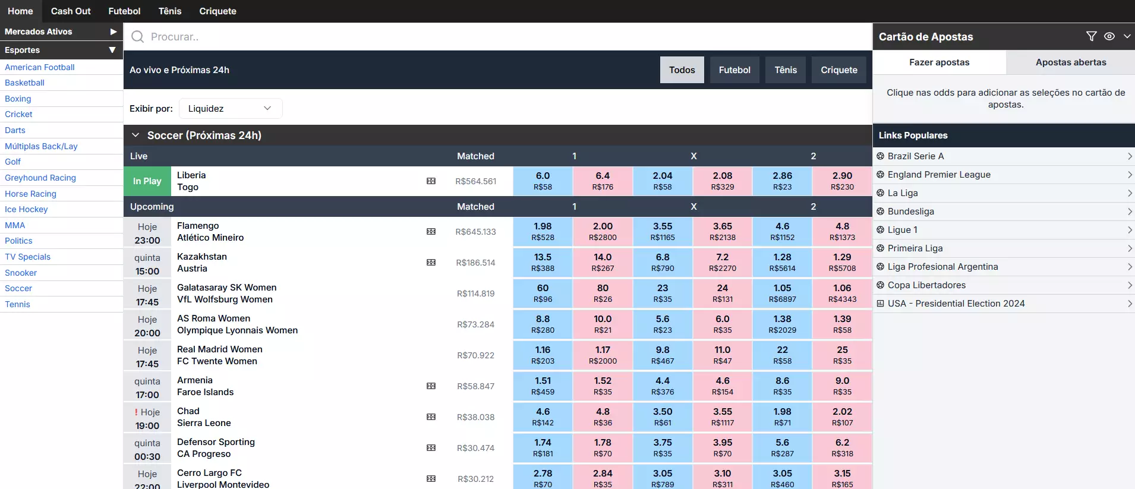Image resolution: width=1135 pixels, height=489 pixels.
Task: Expand the Mercados Ativos sidebar section
Action: pyautogui.click(x=113, y=31)
